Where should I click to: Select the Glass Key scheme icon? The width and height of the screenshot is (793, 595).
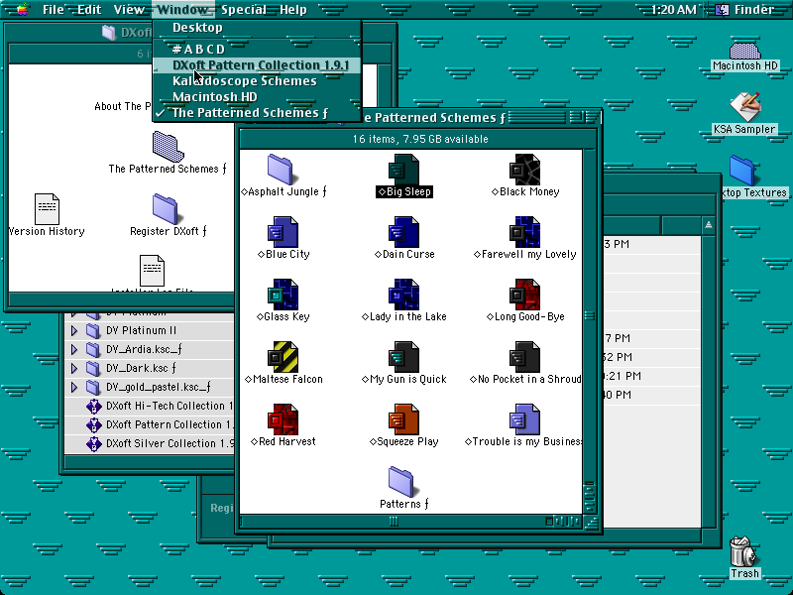[x=283, y=295]
